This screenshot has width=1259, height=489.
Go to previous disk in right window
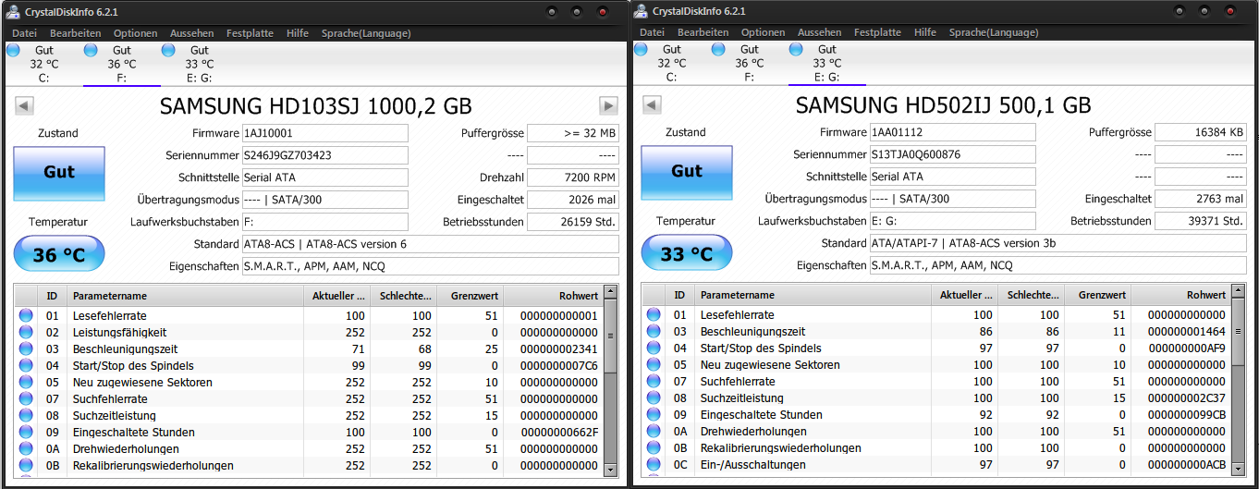coord(651,104)
